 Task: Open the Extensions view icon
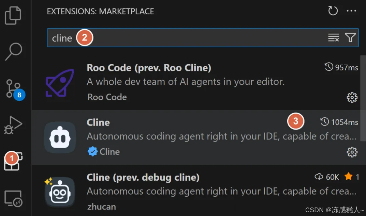[13, 161]
